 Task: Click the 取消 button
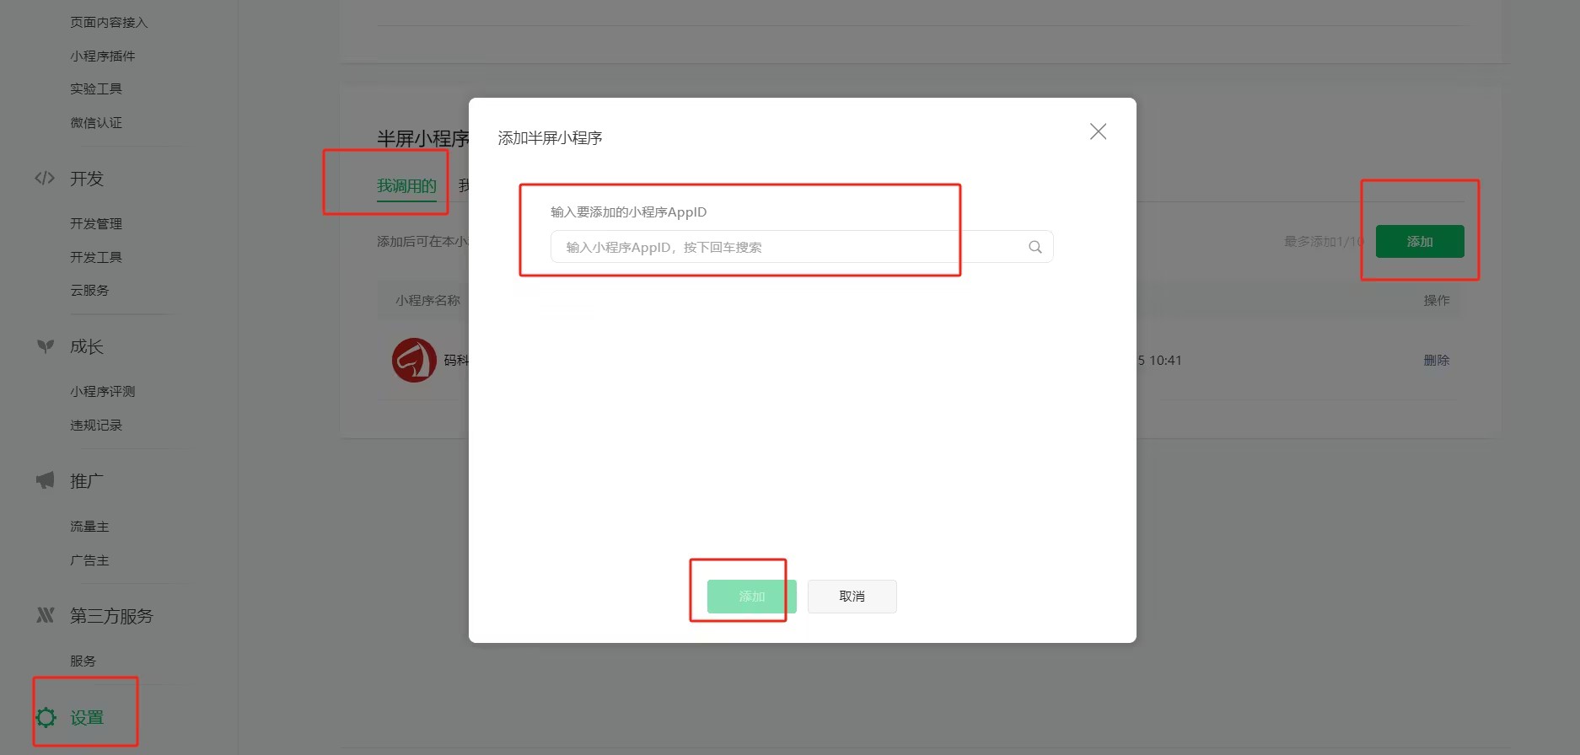852,597
